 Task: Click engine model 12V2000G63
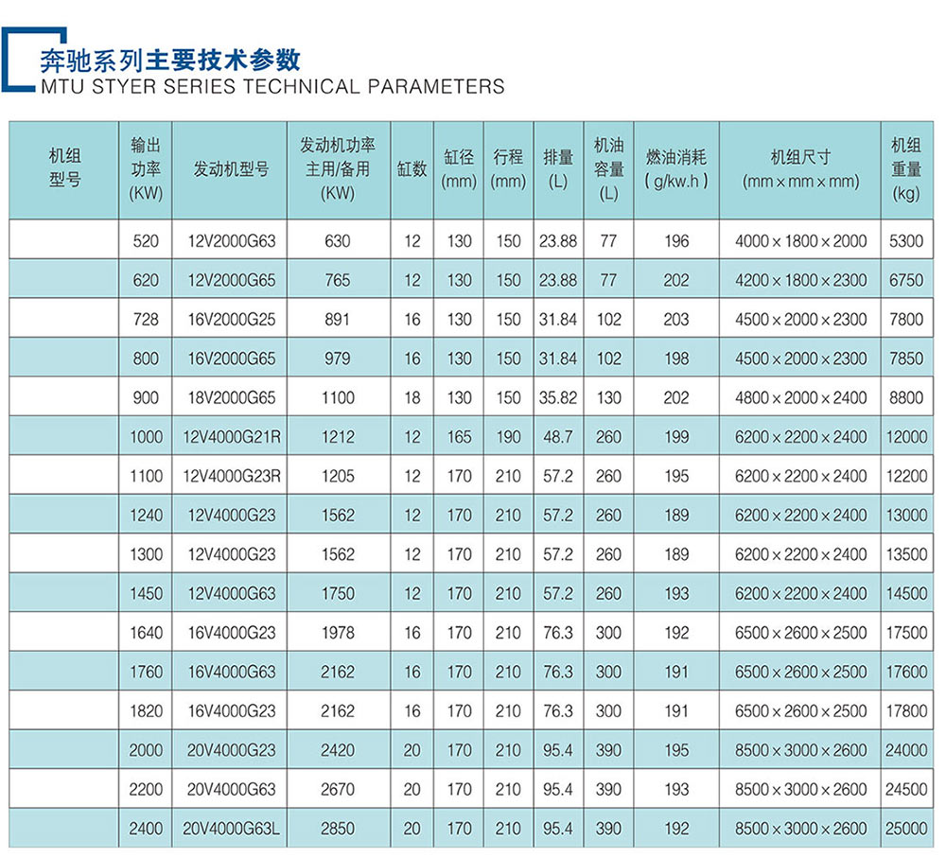click(x=232, y=240)
